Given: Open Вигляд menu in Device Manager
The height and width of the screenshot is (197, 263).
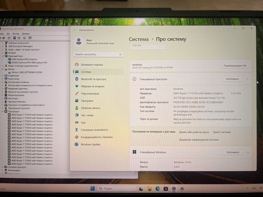Looking at the screenshot, I should tap(16, 34).
